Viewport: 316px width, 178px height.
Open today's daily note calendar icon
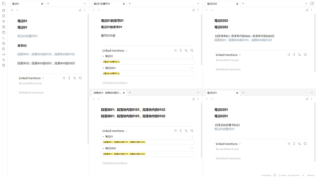(4, 33)
